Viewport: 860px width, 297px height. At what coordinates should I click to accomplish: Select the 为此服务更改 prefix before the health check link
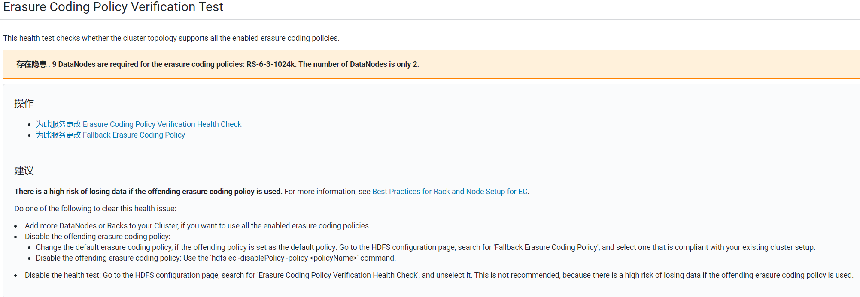[x=58, y=124]
